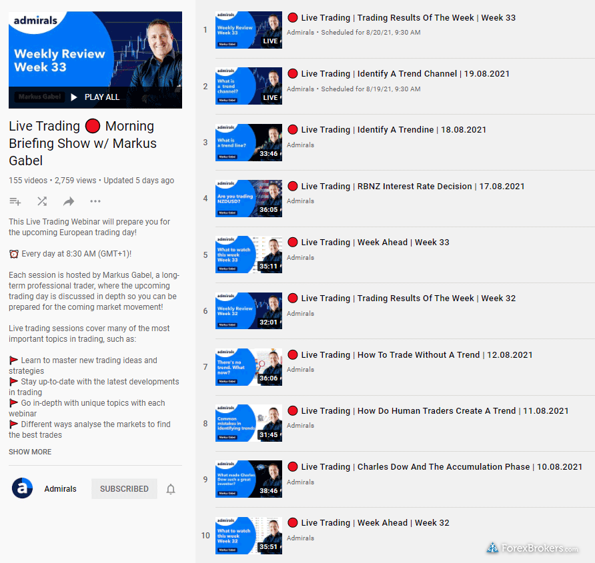This screenshot has width=595, height=563.
Task: Click the 33:46 trend line thumbnail
Action: pos(249,143)
